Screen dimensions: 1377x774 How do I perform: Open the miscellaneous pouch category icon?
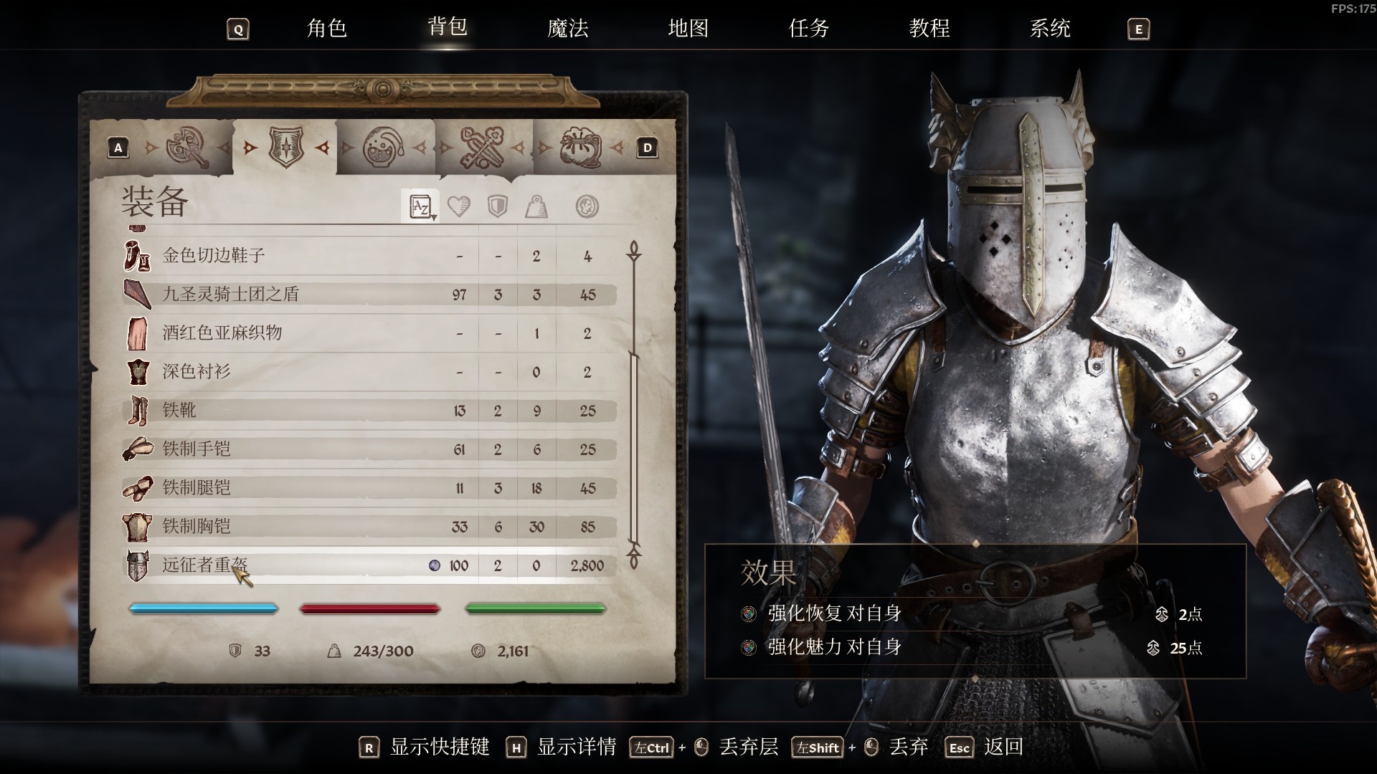coord(580,148)
